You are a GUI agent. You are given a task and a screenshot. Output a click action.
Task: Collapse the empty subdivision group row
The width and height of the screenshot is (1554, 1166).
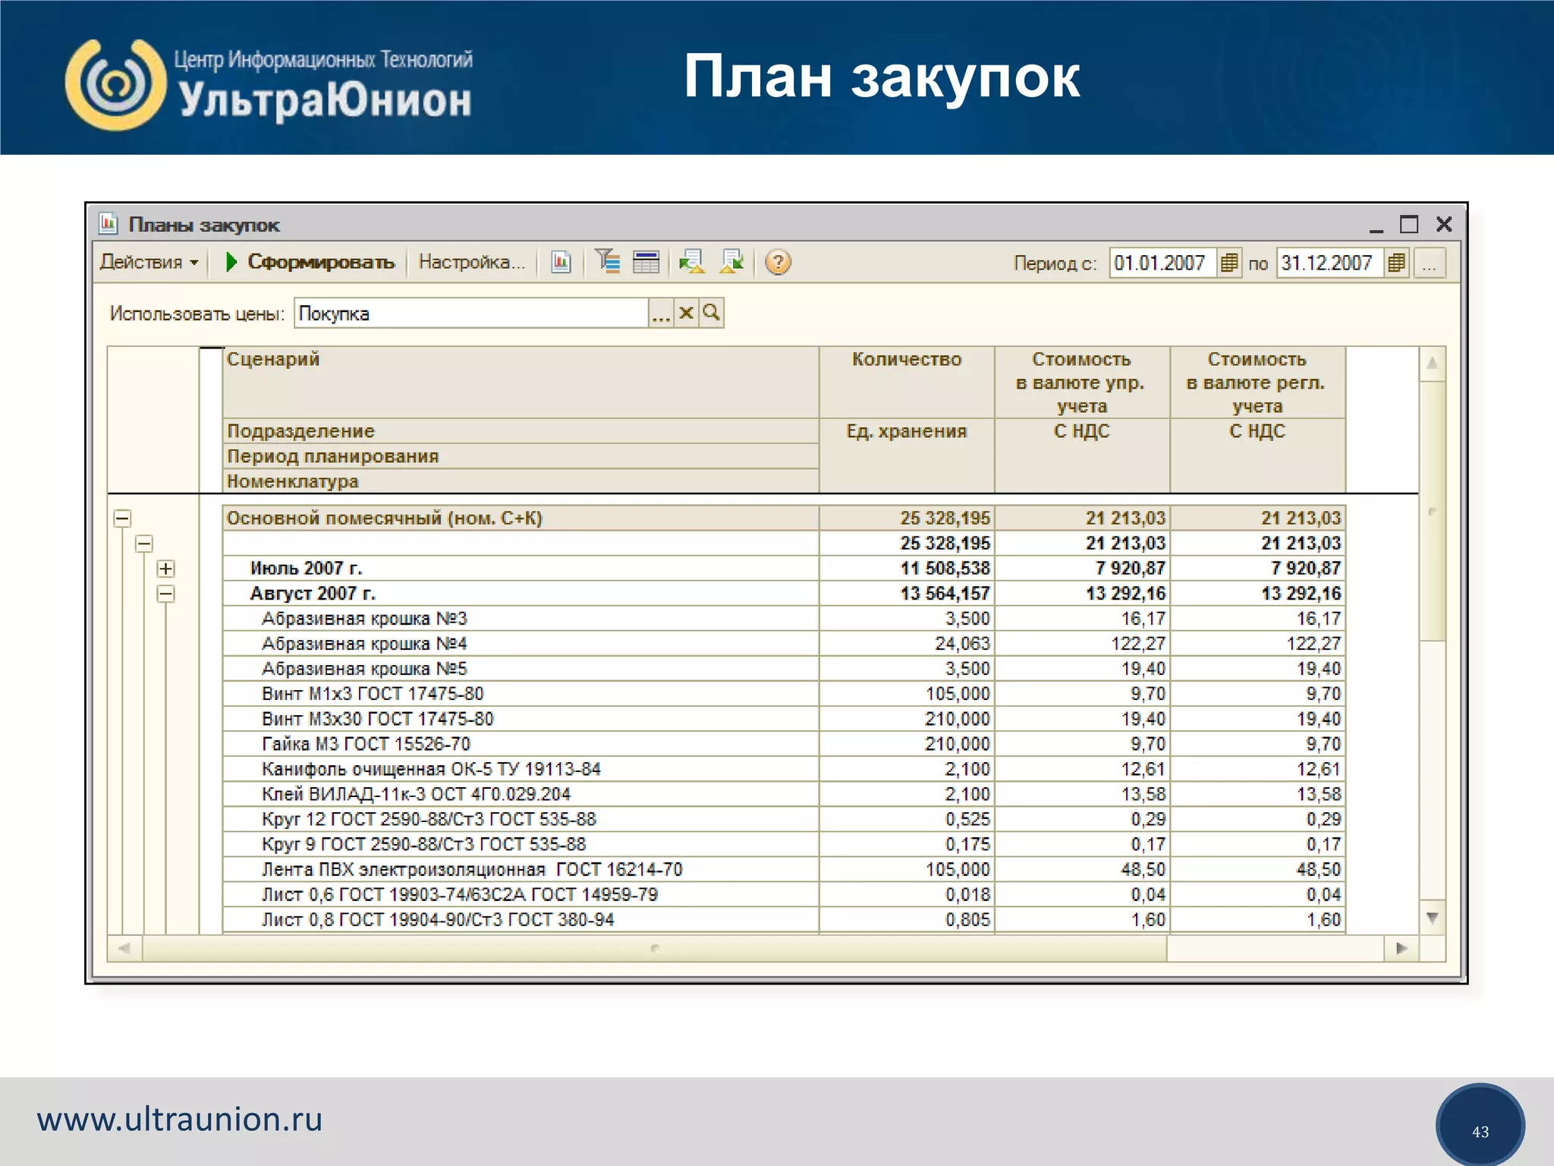pos(144,544)
